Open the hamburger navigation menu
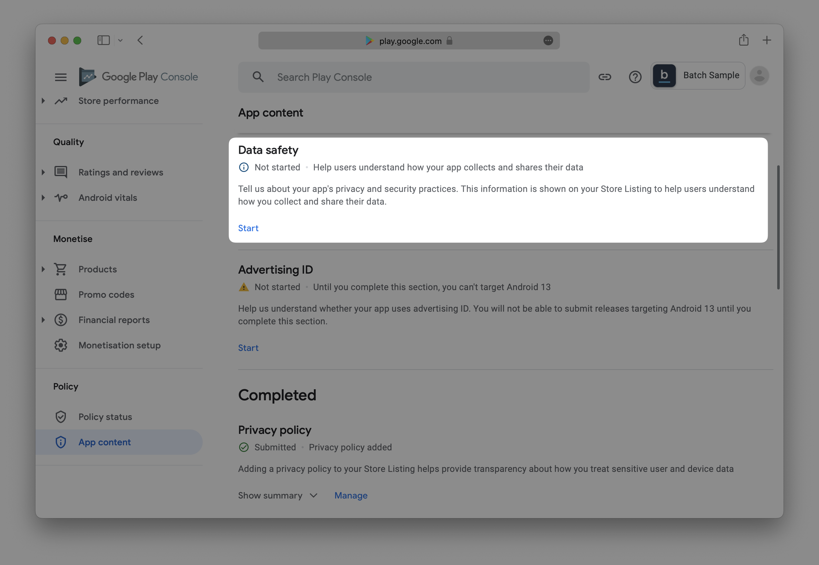 click(x=60, y=77)
